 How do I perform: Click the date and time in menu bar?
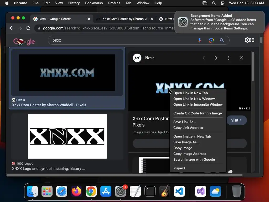click(x=246, y=3)
